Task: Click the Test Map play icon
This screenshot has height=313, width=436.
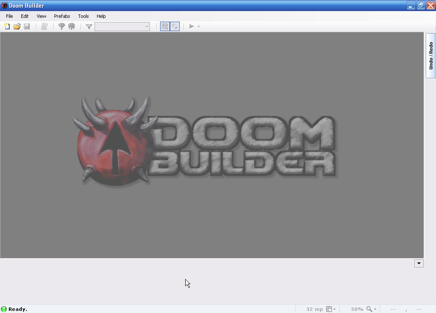Action: pyautogui.click(x=191, y=26)
